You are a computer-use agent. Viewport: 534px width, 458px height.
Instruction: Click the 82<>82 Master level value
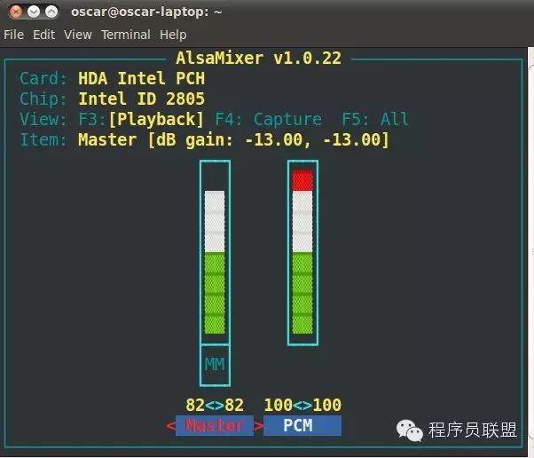pyautogui.click(x=215, y=405)
